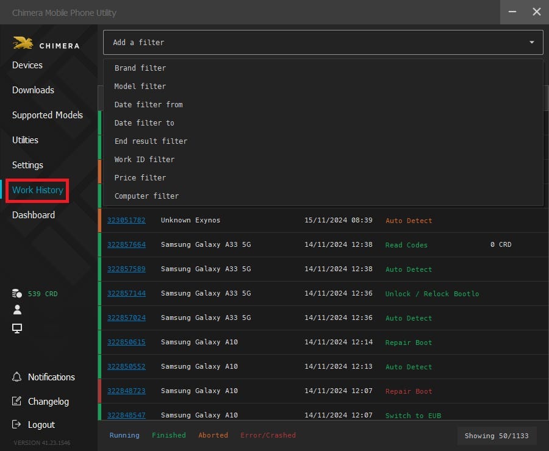The width and height of the screenshot is (549, 451).
Task: Click the Changelog pencil icon
Action: click(x=16, y=401)
